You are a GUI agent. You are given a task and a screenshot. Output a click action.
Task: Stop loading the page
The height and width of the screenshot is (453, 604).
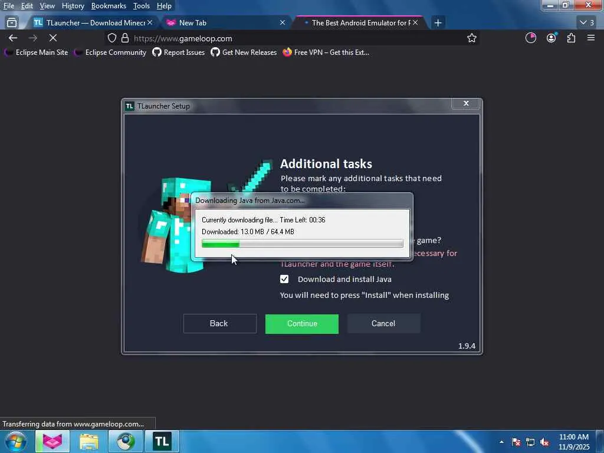pos(53,38)
